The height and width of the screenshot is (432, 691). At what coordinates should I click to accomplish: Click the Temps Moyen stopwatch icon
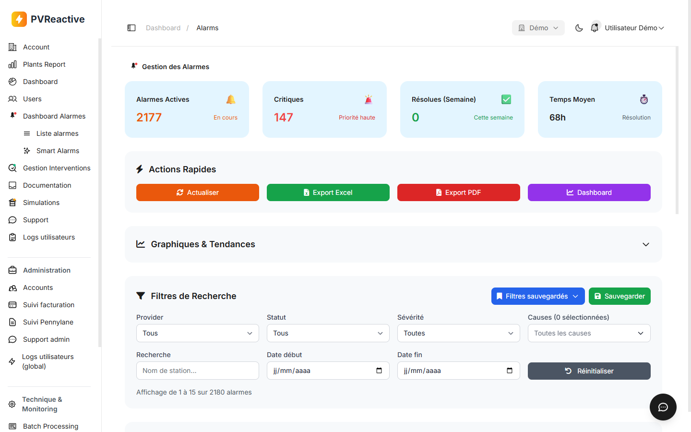tap(644, 99)
